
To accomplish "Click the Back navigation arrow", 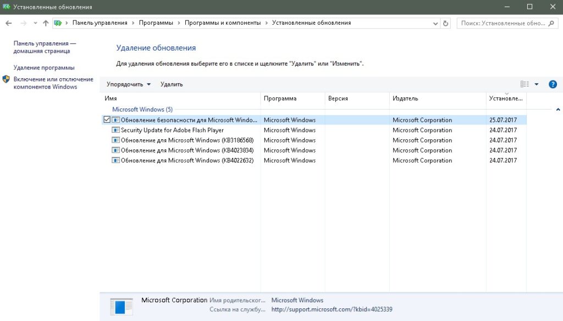I will coord(9,23).
